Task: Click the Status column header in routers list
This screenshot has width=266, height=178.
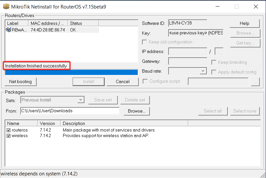Action: pos(83,23)
